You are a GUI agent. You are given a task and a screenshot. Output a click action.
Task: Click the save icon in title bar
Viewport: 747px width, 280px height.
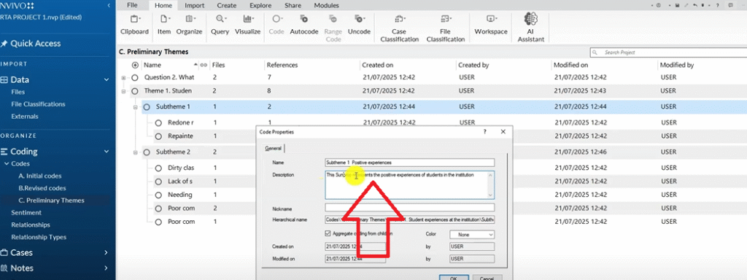[678, 5]
